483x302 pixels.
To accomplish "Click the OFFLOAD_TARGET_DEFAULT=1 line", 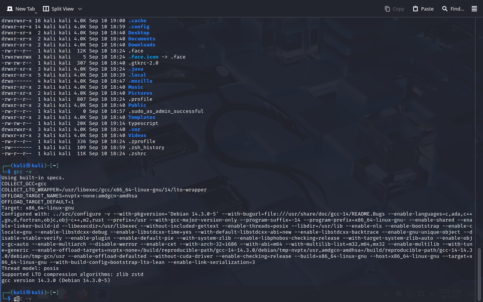I will click(38, 202).
